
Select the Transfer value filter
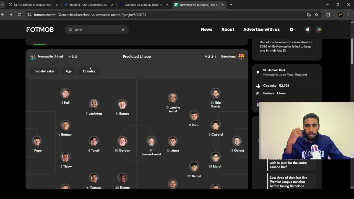click(44, 71)
